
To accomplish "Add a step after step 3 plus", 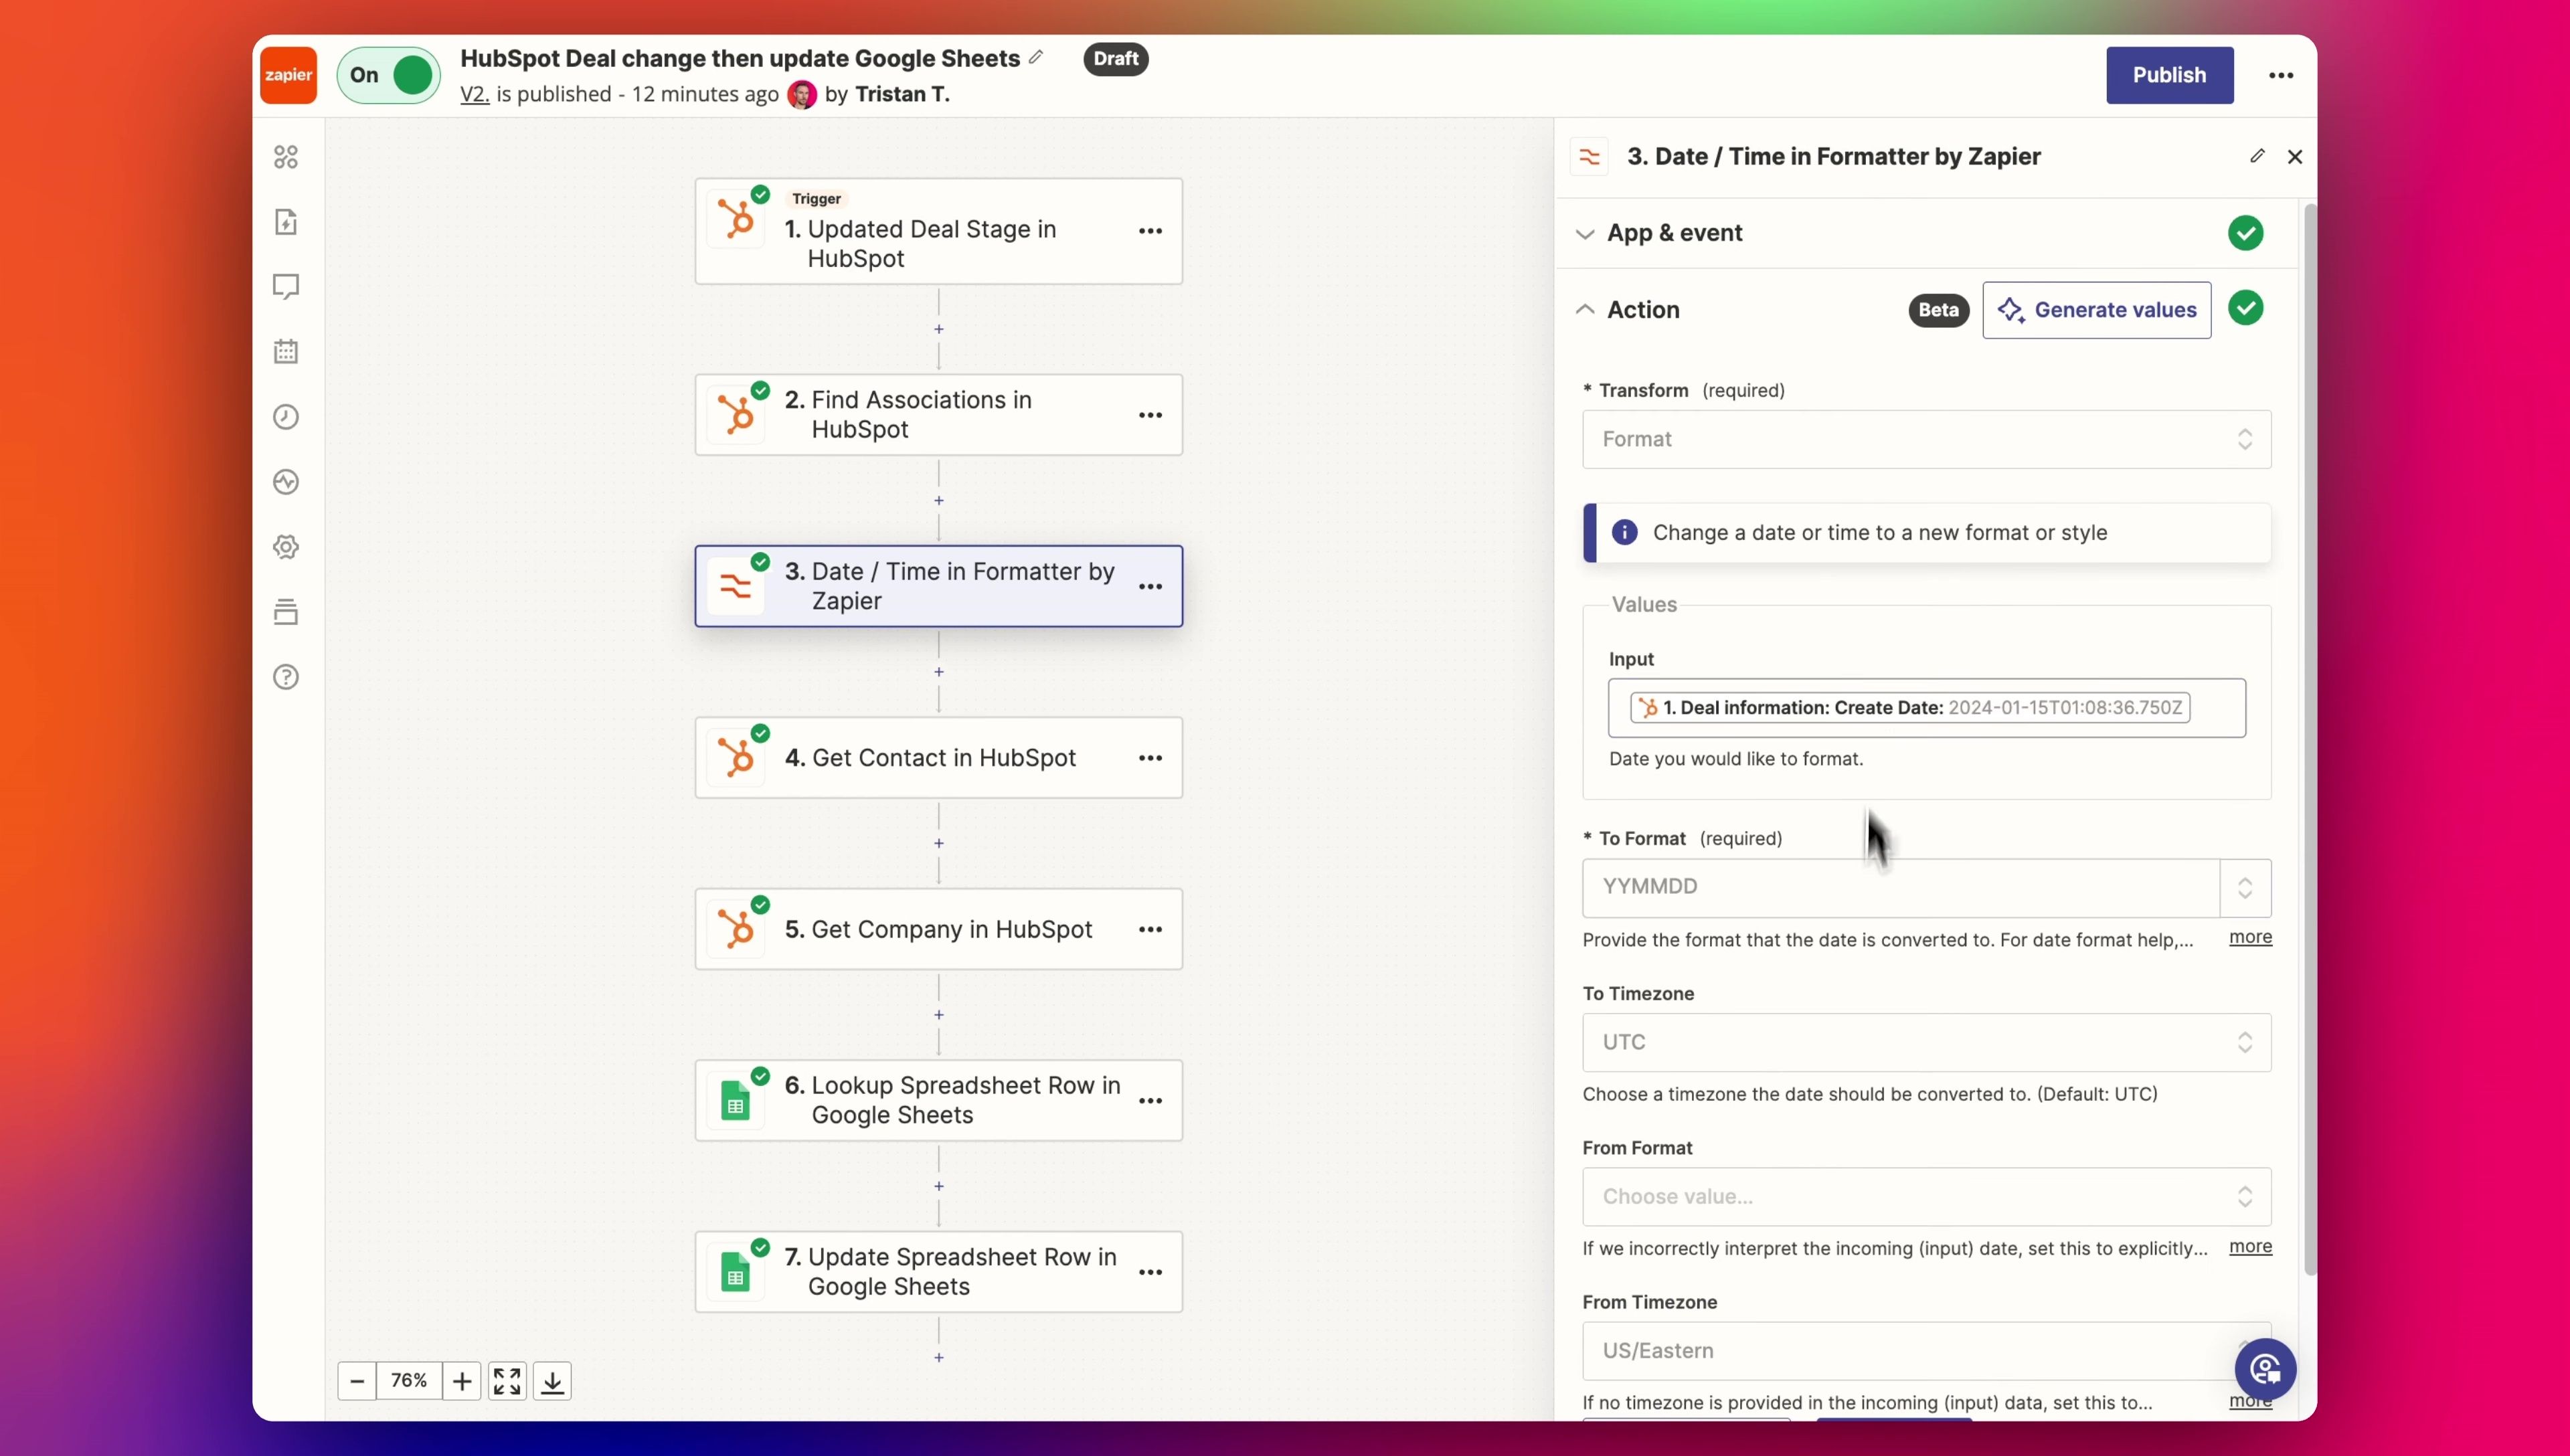I will 939,672.
